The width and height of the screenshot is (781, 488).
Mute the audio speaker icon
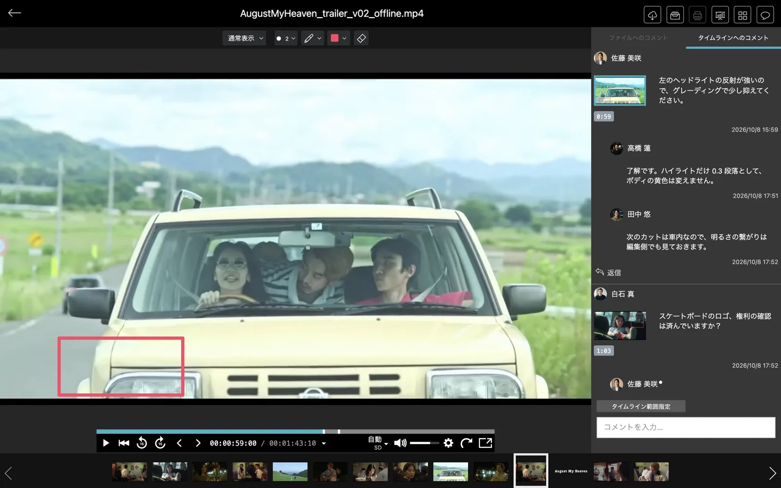400,443
